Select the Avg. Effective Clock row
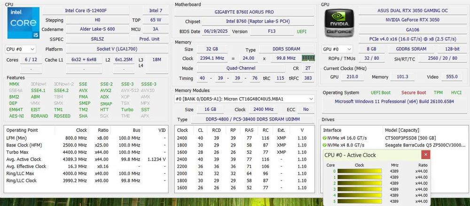 (86, 167)
